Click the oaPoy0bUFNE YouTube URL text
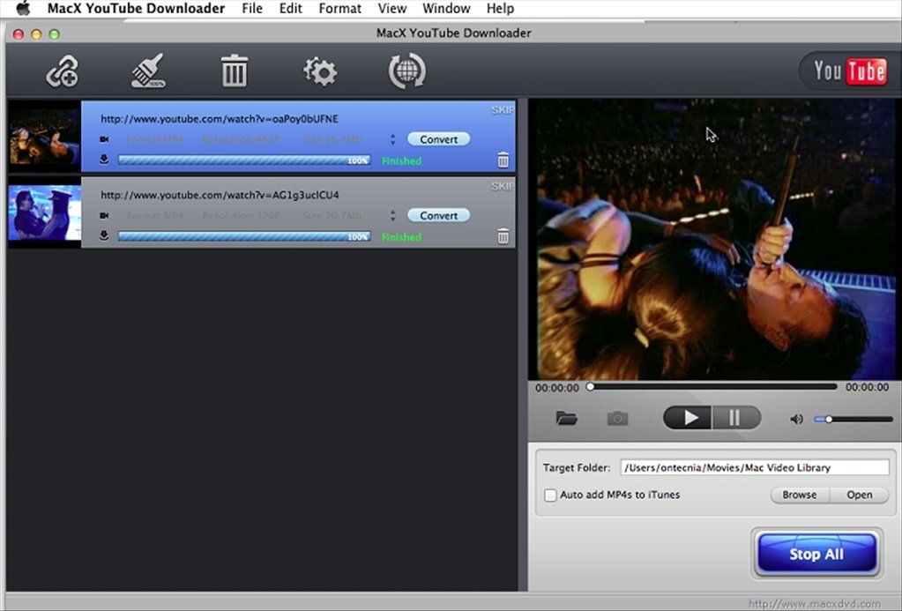The height and width of the screenshot is (611, 902). point(220,119)
